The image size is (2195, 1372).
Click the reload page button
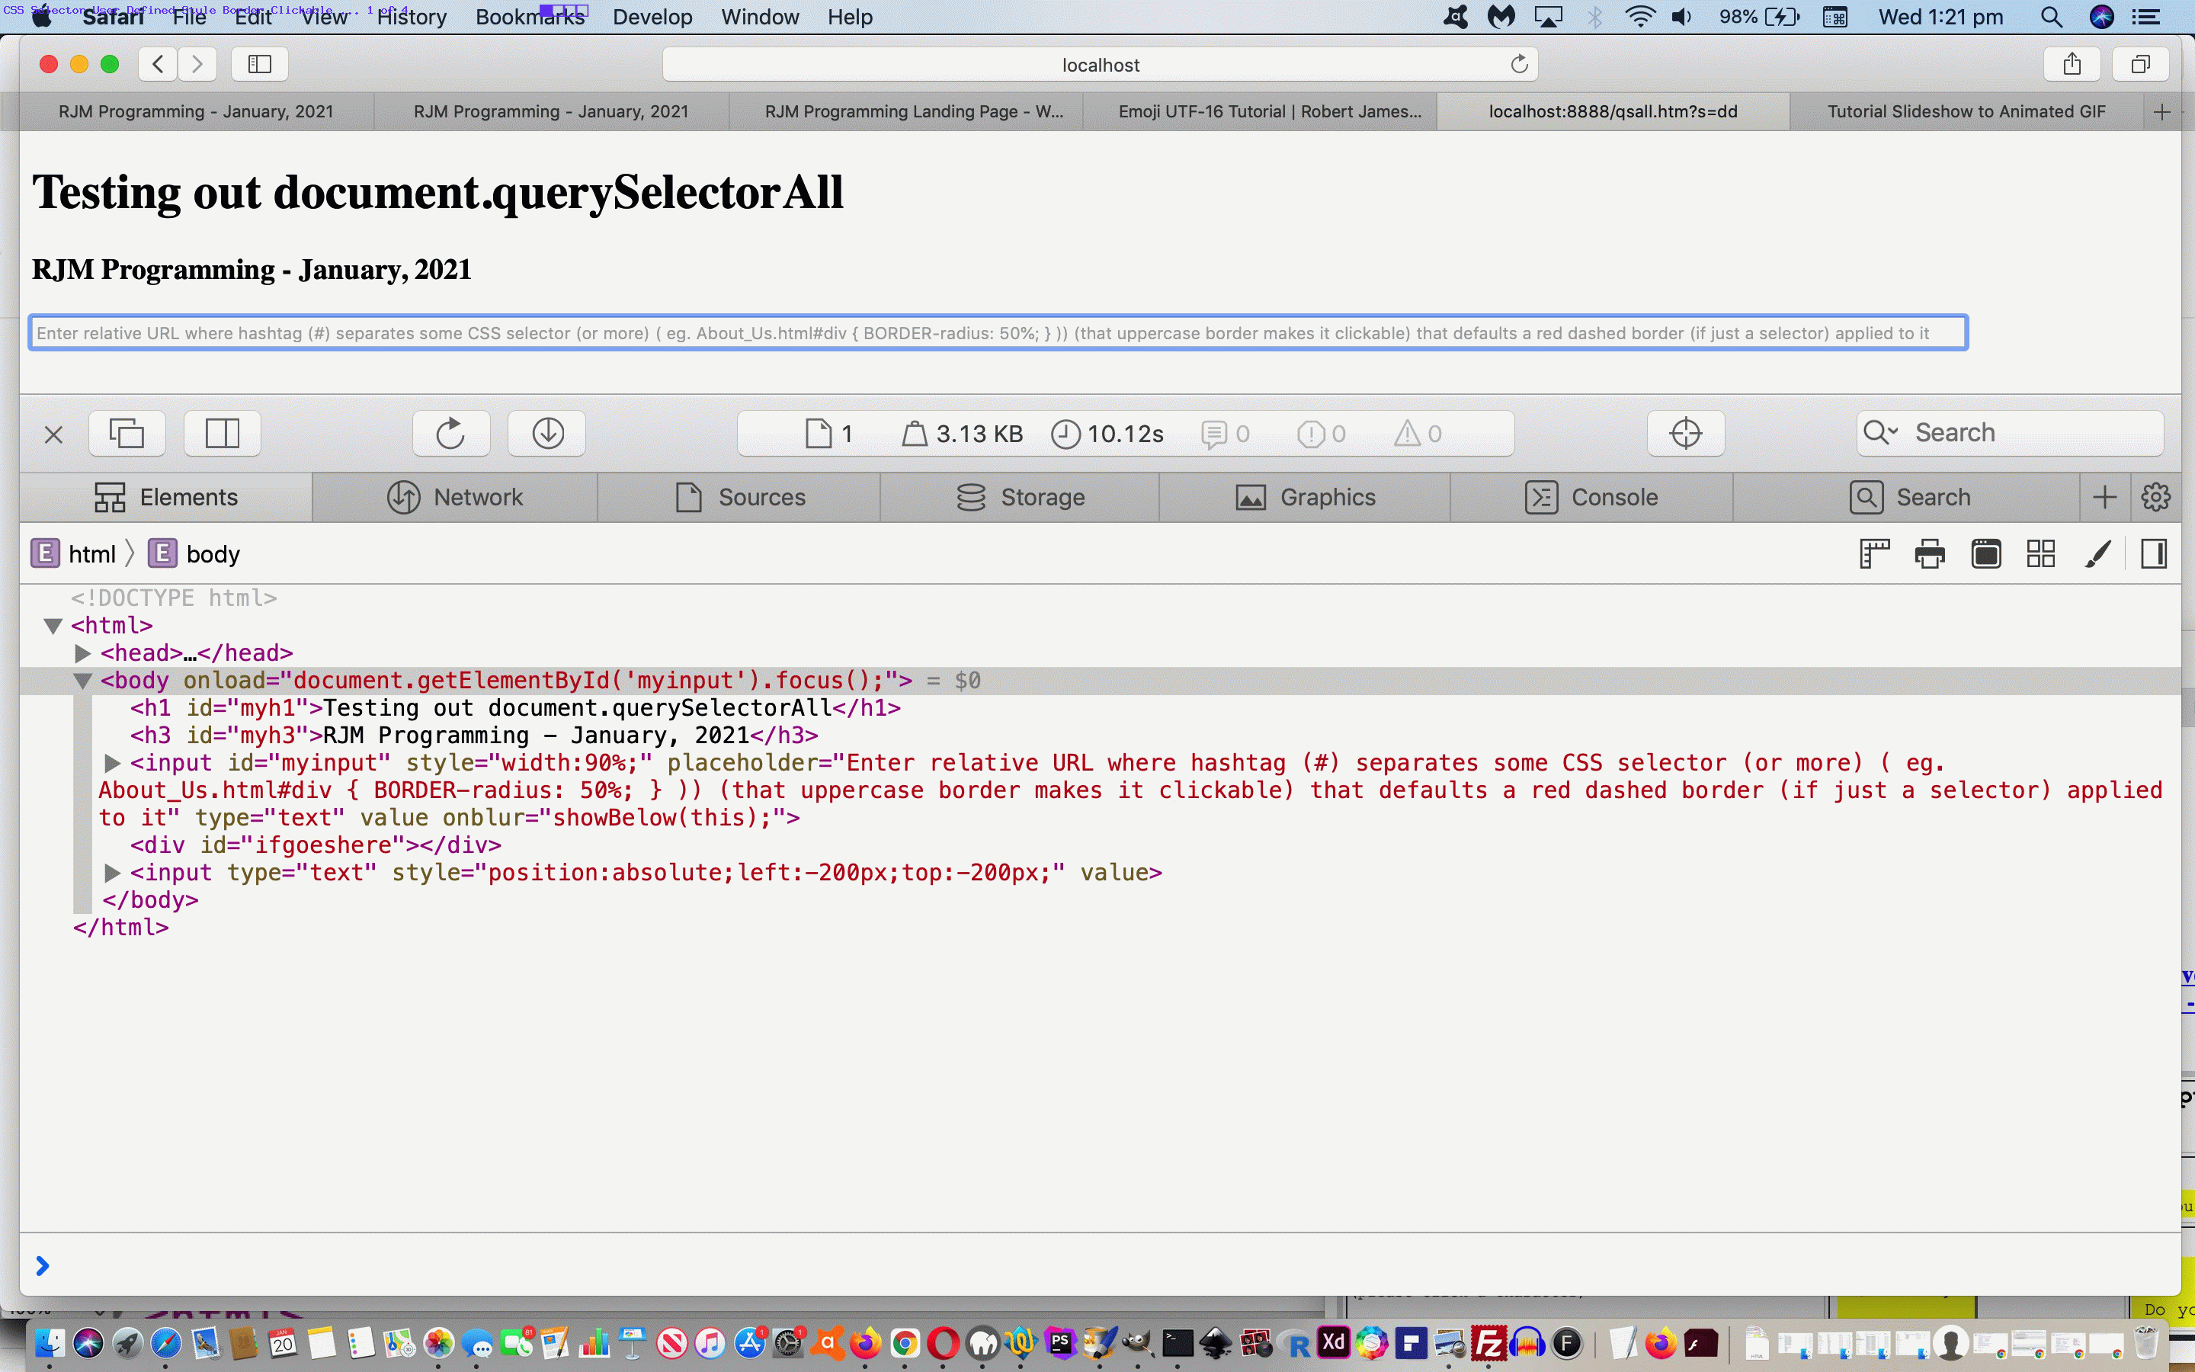pos(1515,63)
